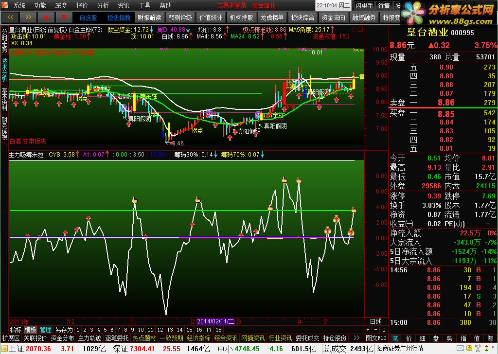Click the 行情 button in title bar
The image size is (498, 354).
[x=384, y=5]
